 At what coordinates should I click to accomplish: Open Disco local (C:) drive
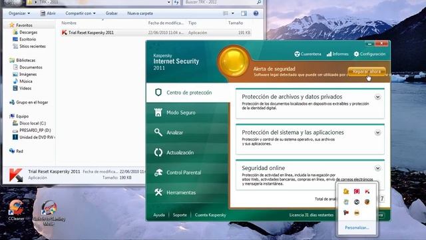[x=33, y=123]
